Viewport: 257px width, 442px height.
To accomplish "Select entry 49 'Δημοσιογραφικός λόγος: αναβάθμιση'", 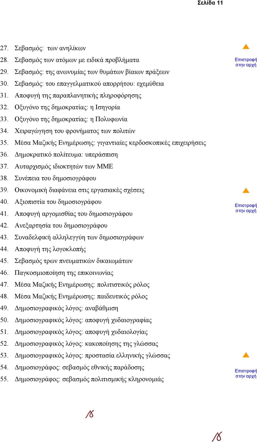I will [66, 308].
